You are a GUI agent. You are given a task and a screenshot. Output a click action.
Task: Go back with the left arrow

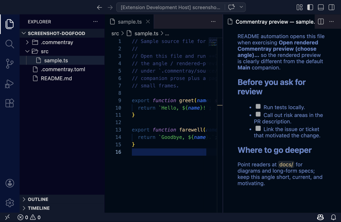coord(99,7)
